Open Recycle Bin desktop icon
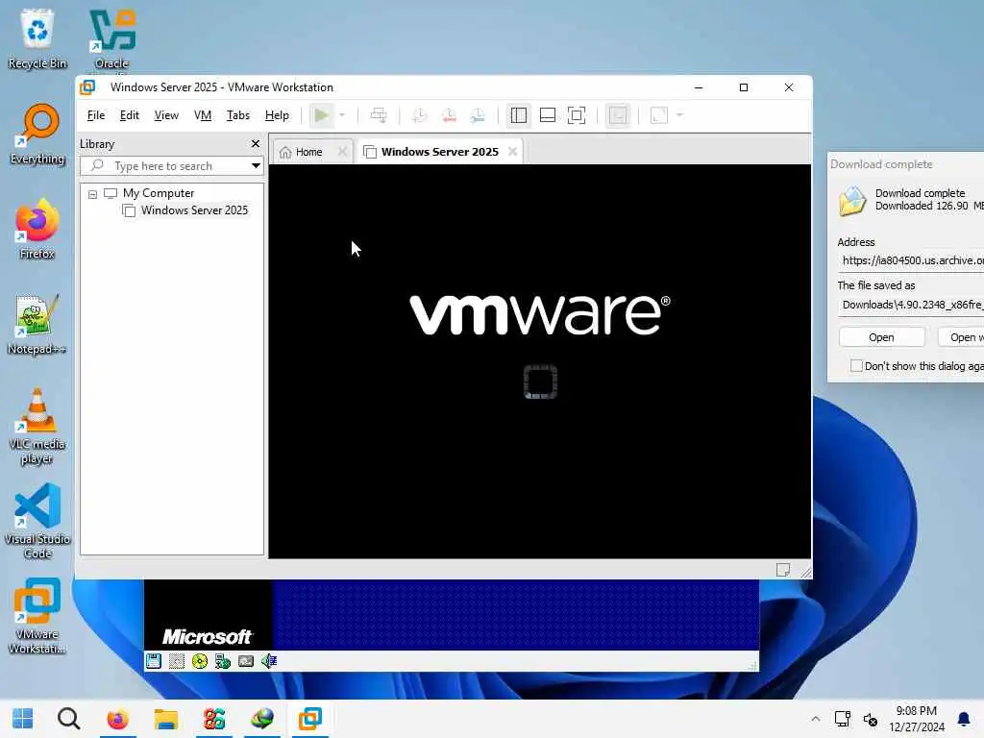 click(x=37, y=39)
